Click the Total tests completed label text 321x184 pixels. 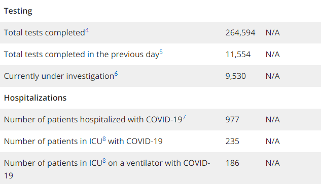click(x=45, y=33)
